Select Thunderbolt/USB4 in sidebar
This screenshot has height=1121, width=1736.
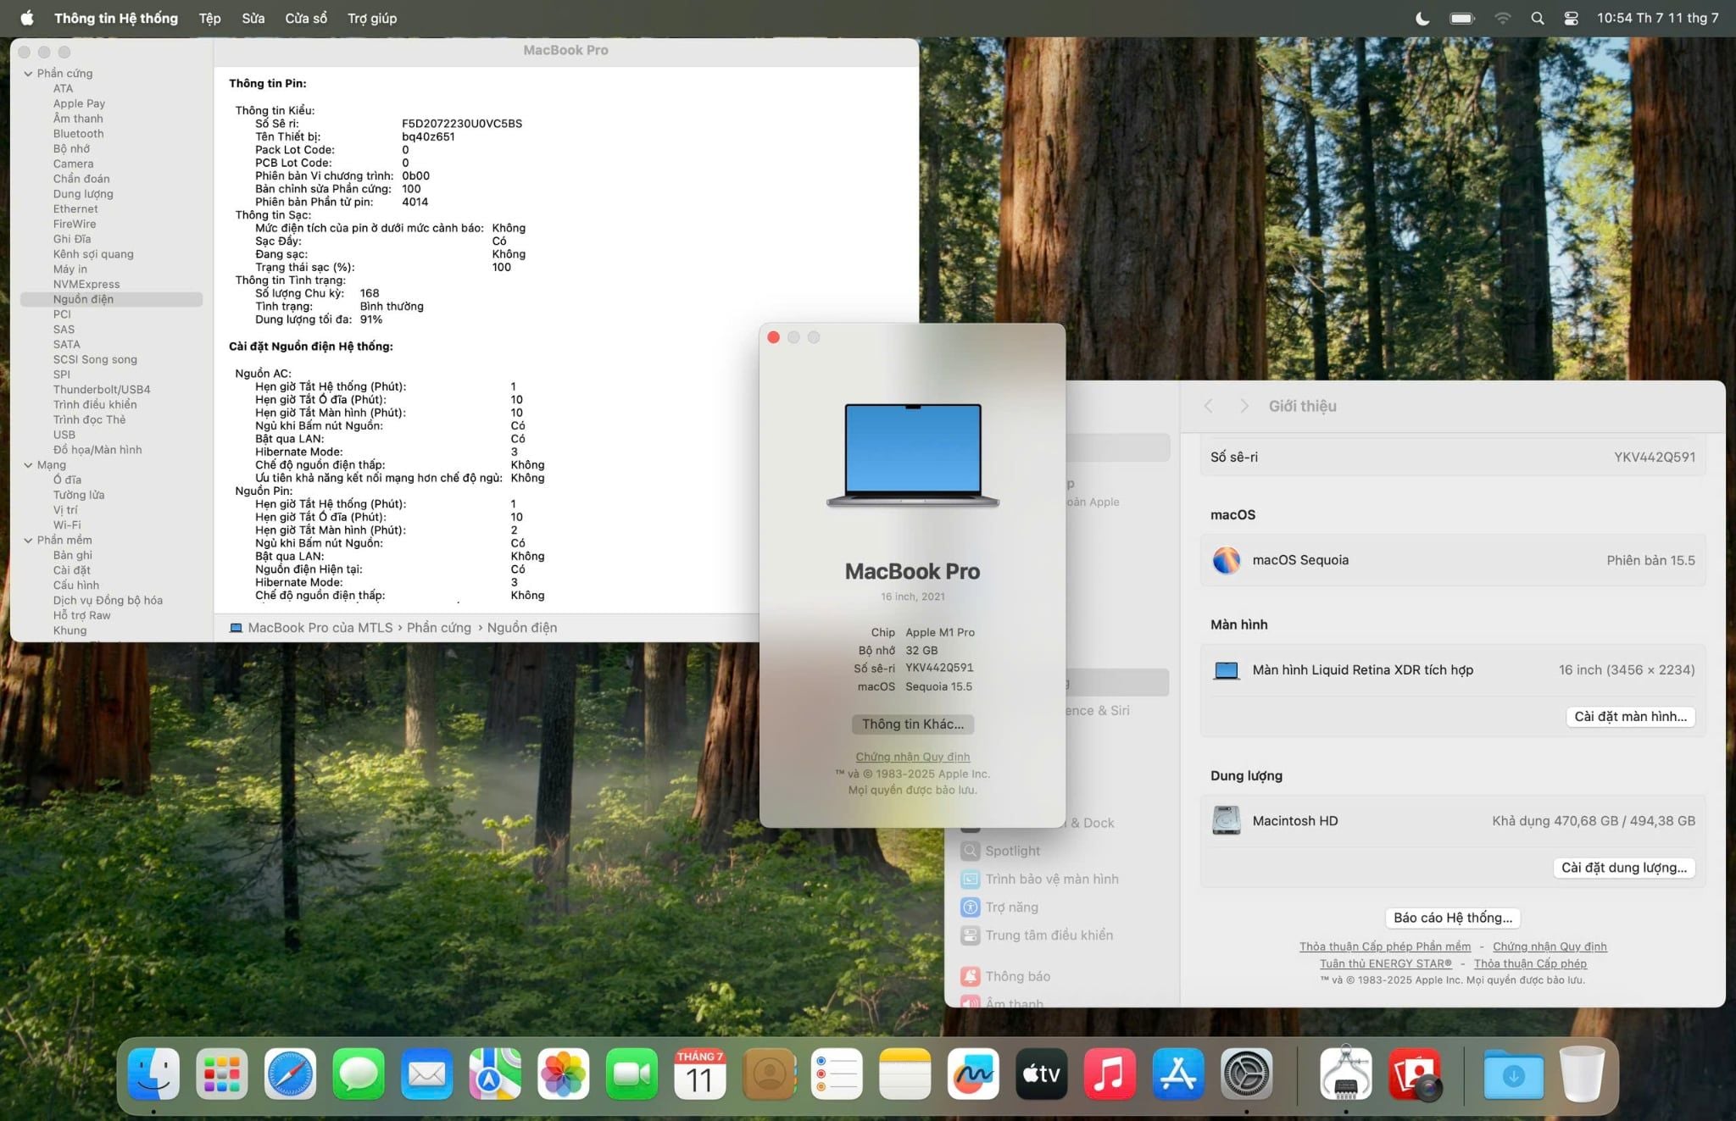tap(102, 390)
